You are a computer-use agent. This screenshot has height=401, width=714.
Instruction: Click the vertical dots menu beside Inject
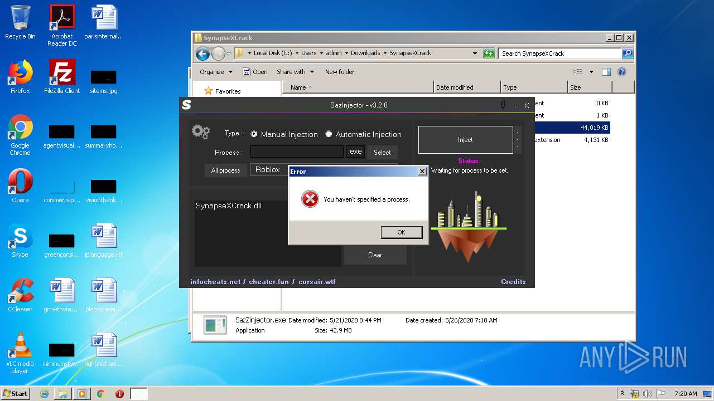(518, 140)
